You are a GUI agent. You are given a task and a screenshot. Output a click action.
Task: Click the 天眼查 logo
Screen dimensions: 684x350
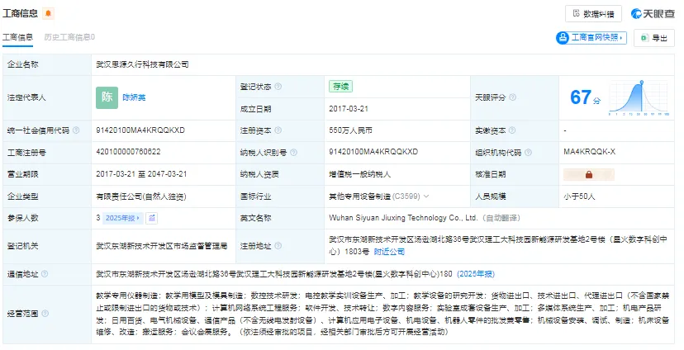[653, 14]
